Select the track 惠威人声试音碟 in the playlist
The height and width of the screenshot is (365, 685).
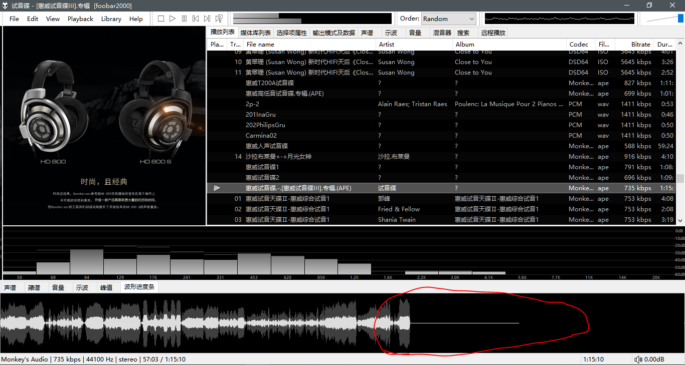pyautogui.click(x=267, y=146)
